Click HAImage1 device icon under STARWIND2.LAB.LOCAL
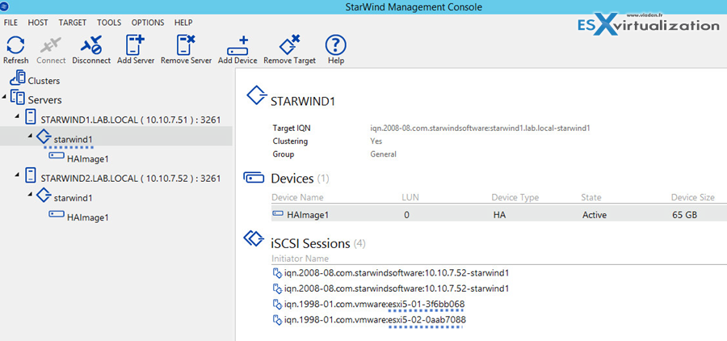The height and width of the screenshot is (341, 727). tap(57, 214)
